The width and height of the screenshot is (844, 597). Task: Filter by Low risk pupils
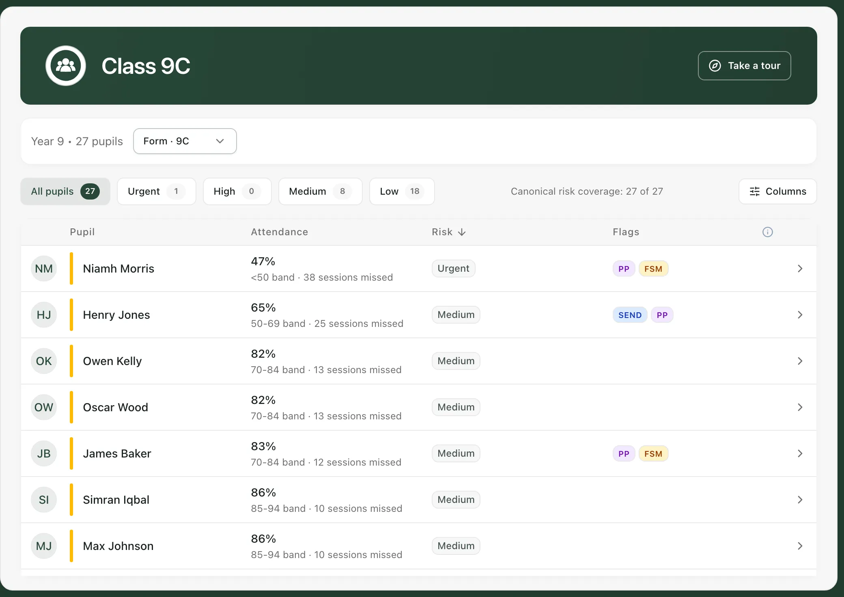(x=402, y=191)
